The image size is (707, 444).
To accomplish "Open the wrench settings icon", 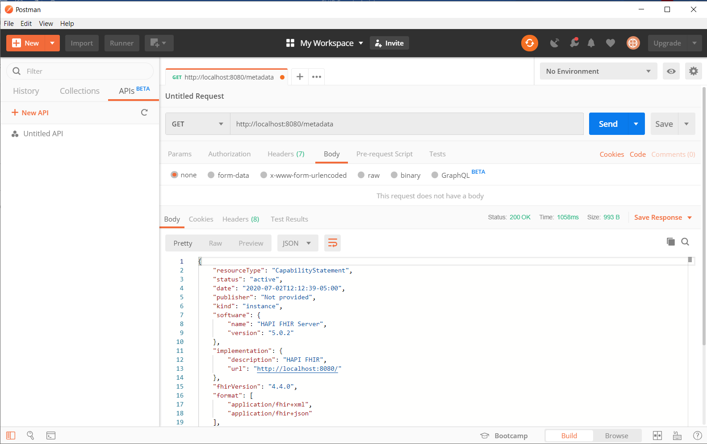I will pyautogui.click(x=574, y=42).
